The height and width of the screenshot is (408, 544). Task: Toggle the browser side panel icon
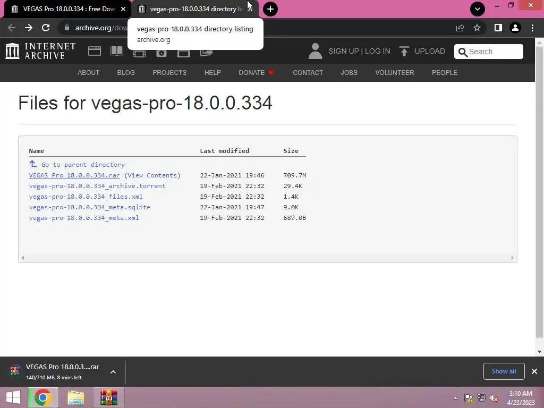pos(498,28)
